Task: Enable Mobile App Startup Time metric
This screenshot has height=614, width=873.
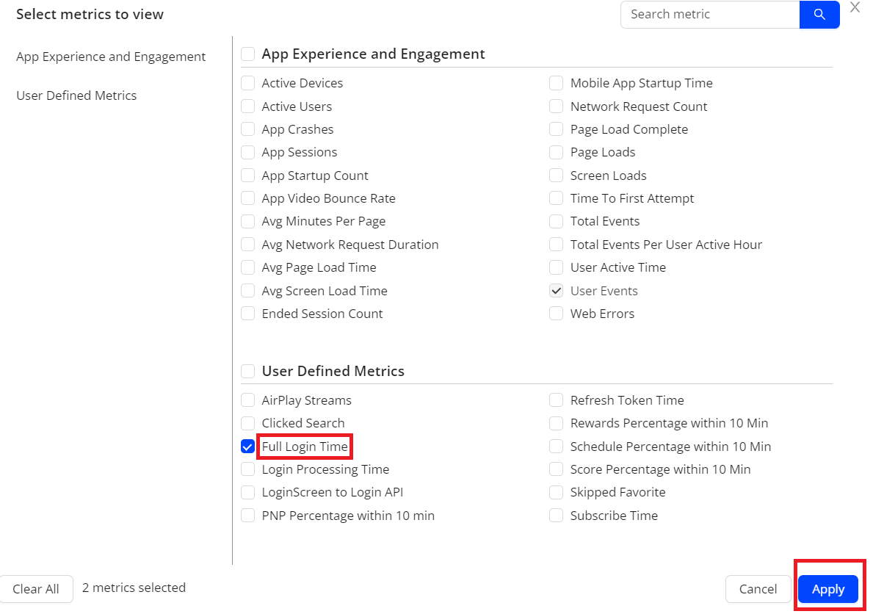Action: click(557, 83)
